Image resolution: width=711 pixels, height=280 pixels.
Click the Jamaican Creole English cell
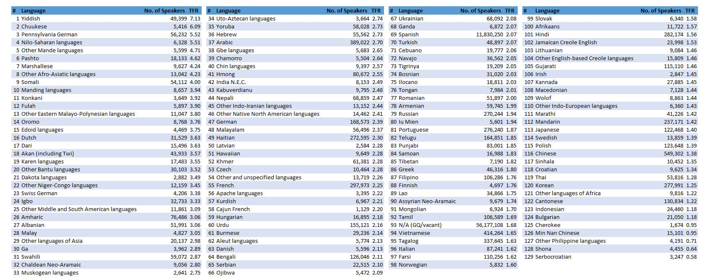[x=566, y=43]
